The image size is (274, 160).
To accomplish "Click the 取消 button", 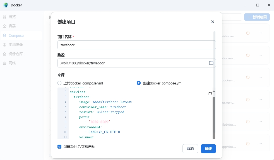I will click(190, 149).
